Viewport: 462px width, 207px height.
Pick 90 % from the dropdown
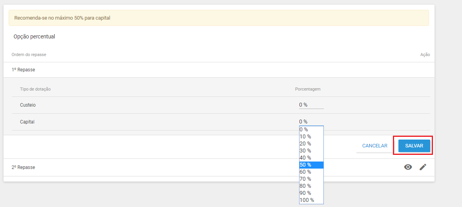311,193
